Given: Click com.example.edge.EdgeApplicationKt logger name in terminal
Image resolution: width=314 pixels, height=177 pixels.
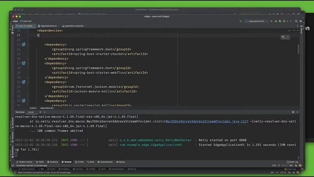Looking at the screenshot, I should (151, 145).
